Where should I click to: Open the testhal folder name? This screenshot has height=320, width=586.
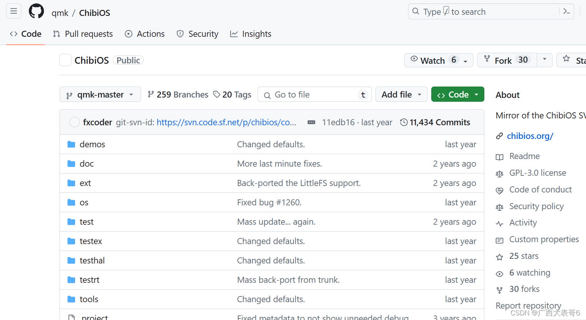click(x=92, y=260)
